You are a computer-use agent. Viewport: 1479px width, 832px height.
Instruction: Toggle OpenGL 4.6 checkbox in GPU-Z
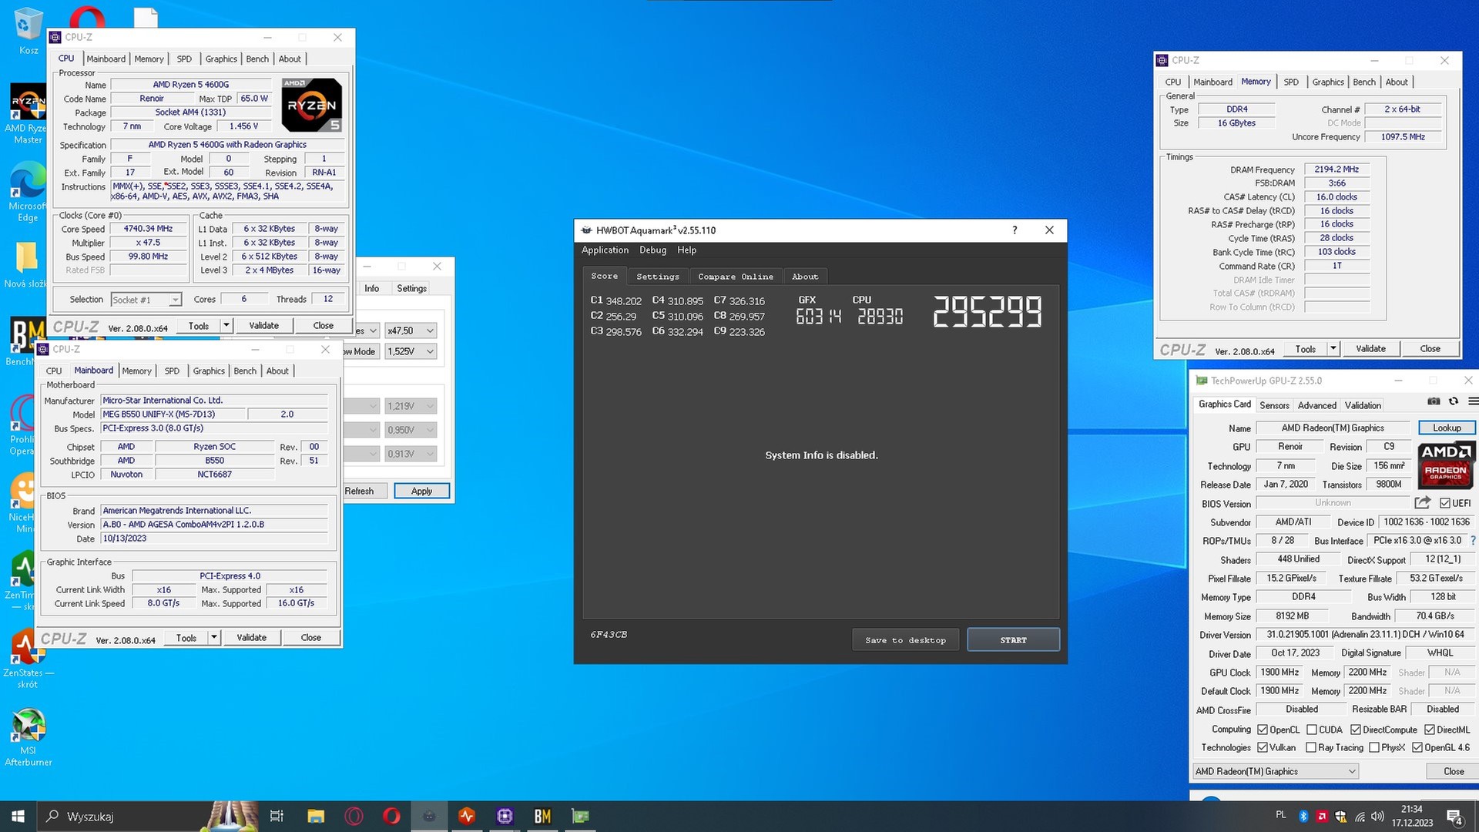[1417, 747]
